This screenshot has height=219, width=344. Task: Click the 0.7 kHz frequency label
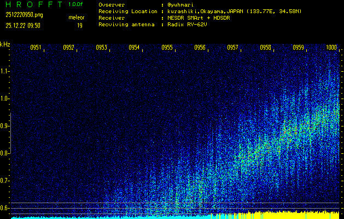pyautogui.click(x=5, y=181)
